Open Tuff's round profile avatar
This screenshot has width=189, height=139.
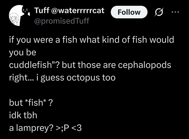(x=19, y=15)
